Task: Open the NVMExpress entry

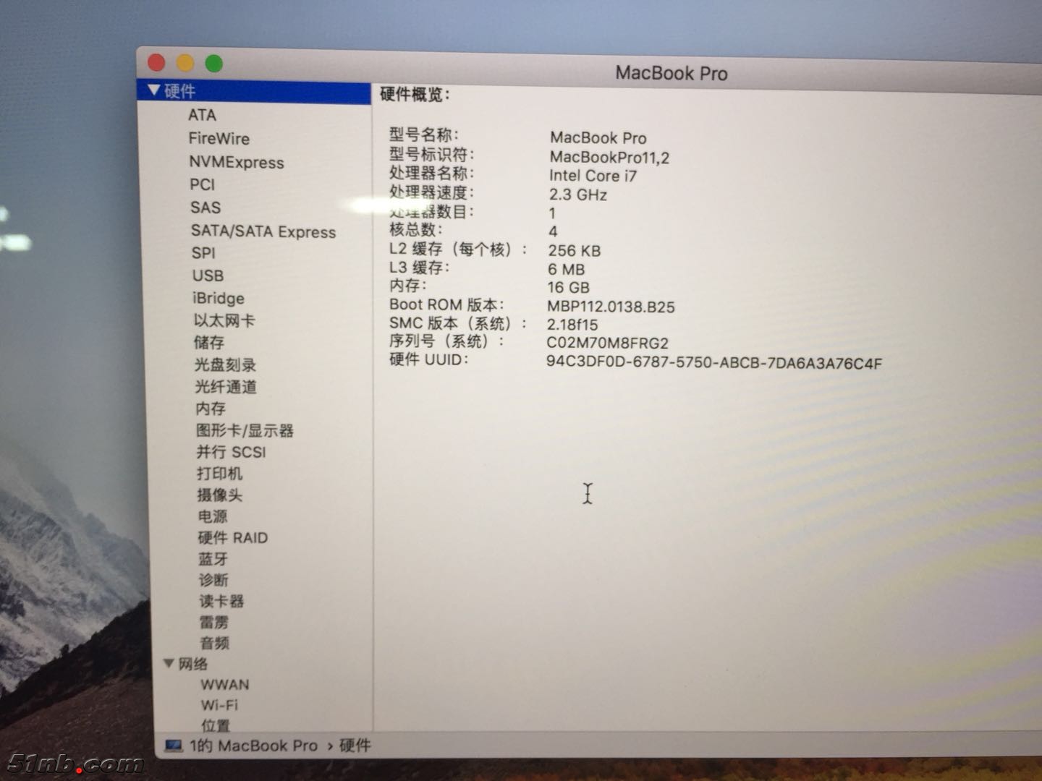Action: pyautogui.click(x=236, y=162)
